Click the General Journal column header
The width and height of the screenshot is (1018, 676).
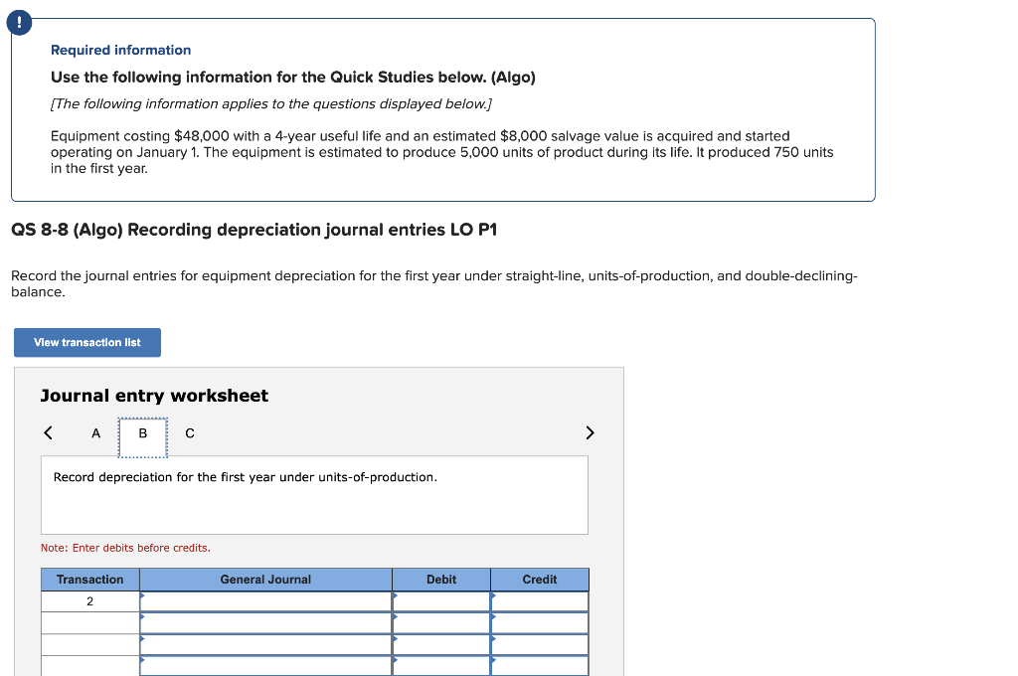click(x=264, y=580)
